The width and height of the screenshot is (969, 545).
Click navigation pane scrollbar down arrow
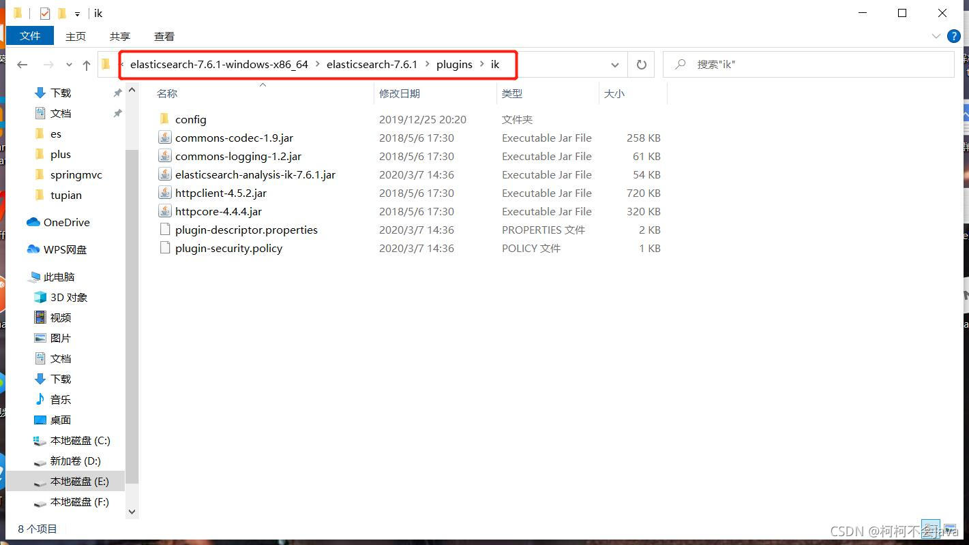[132, 512]
